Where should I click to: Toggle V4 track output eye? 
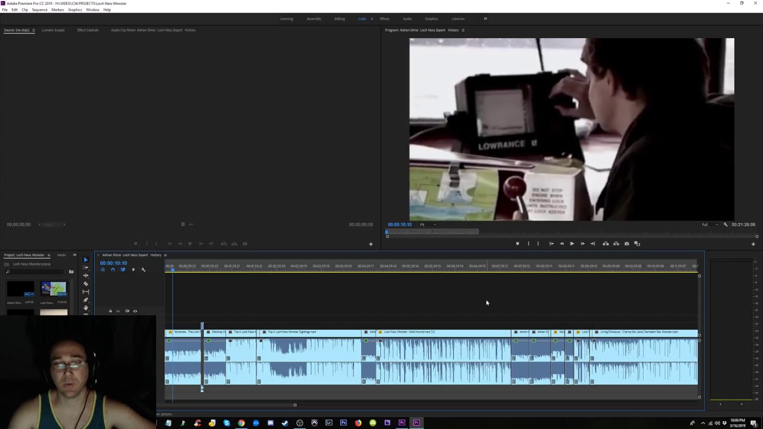coord(135,311)
